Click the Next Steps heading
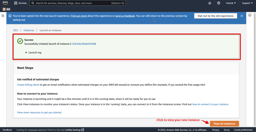This screenshot has width=256, height=132. click(x=25, y=68)
